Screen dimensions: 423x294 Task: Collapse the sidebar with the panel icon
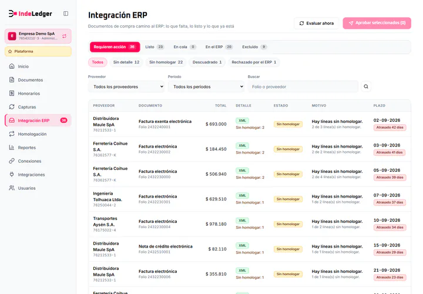coord(66,14)
